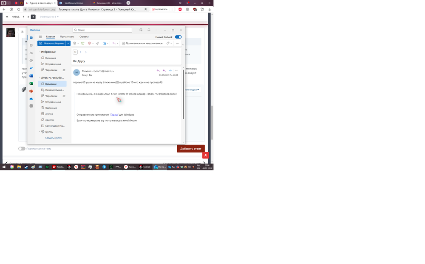
Task: Click the Sweep broom icon
Action: pyautogui.click(x=97, y=43)
